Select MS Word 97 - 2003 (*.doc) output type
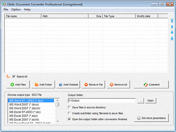The width and height of the screenshot is (176, 132). 31,101
